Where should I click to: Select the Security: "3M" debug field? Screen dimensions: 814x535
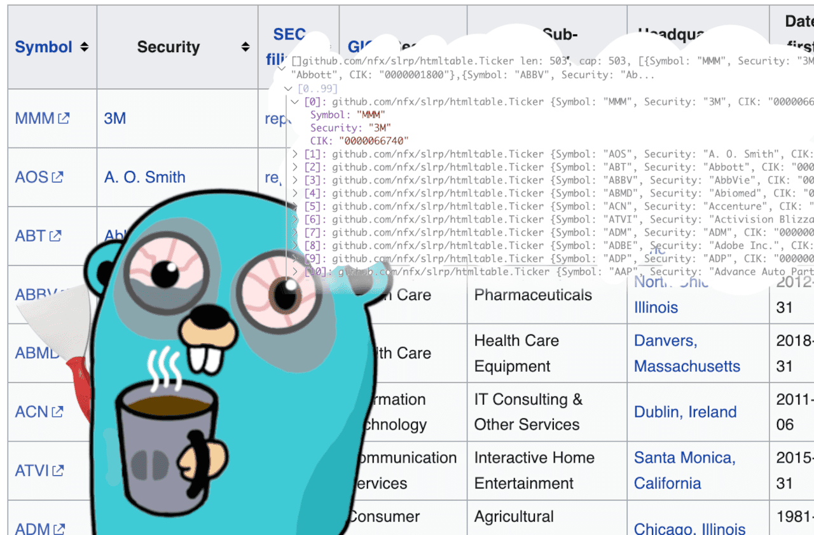[x=350, y=128]
